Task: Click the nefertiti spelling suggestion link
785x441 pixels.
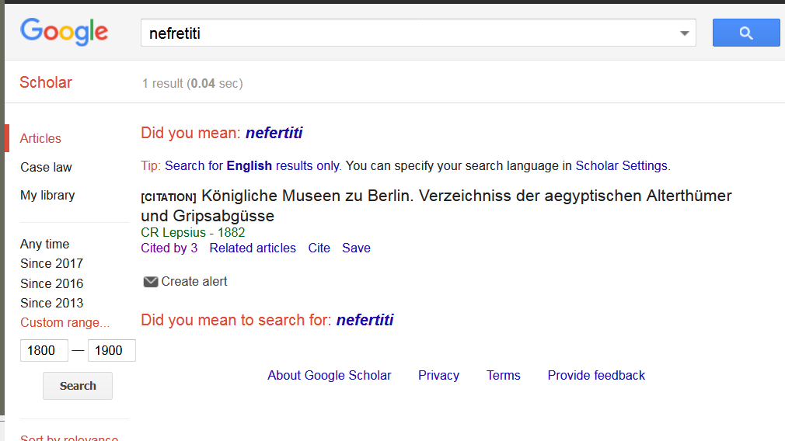Action: (274, 133)
